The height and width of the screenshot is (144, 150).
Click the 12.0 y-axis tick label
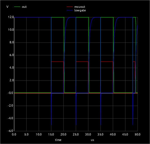[x=11, y=17]
